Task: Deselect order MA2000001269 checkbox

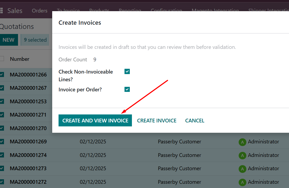Action: click(x=2, y=142)
